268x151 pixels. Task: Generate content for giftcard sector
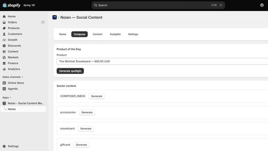81,145
